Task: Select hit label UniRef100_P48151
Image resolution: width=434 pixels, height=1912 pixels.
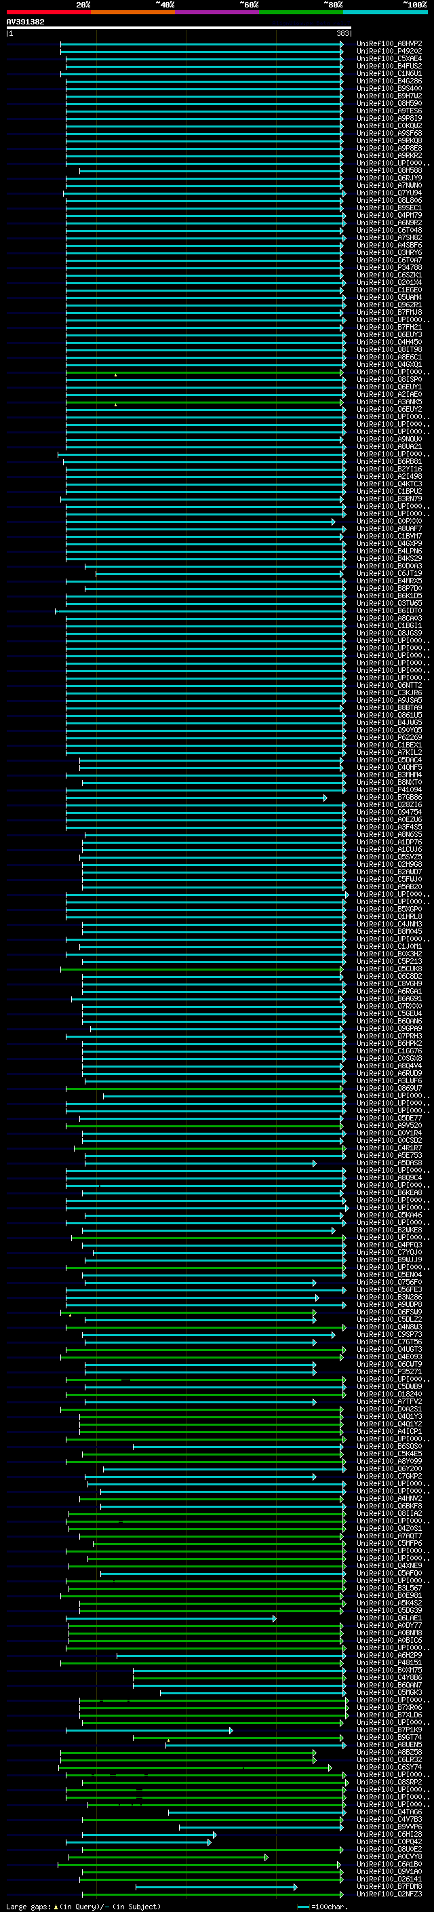Action: pos(389,1662)
